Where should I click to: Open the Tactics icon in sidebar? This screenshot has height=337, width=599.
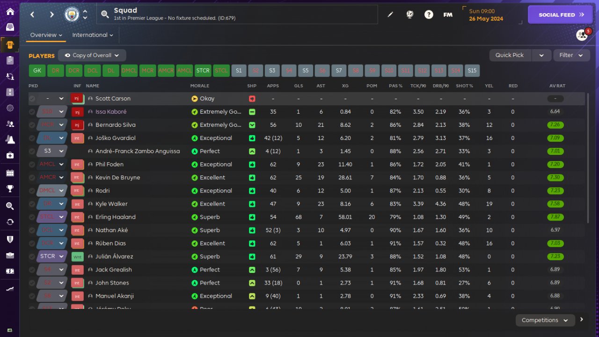(10, 92)
